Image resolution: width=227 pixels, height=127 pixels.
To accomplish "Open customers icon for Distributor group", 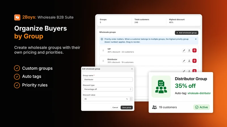I will (189, 61).
